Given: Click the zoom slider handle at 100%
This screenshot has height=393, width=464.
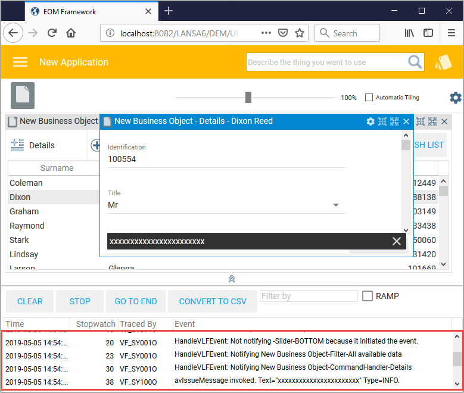Looking at the screenshot, I should (x=248, y=97).
